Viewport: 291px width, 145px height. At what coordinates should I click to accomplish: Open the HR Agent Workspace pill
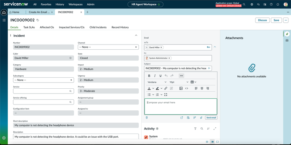pos(146,4)
